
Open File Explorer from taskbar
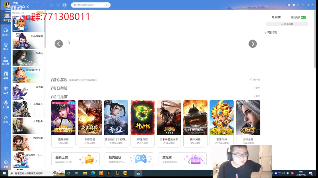[x=85, y=173]
